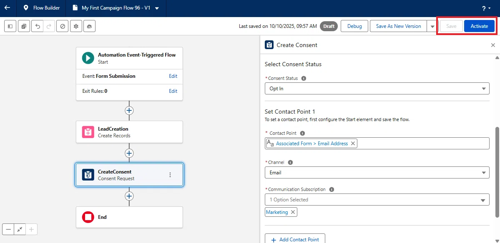The height and width of the screenshot is (243, 500).
Task: Open the flow name version dropdown
Action: coord(157,8)
